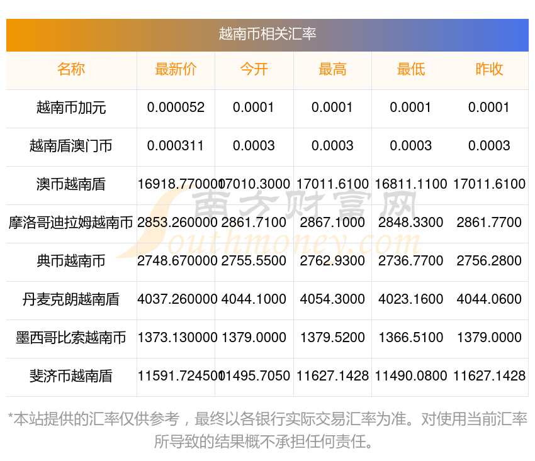535x461 pixels.
Task: Select the value 4037.260000
Action: [x=177, y=299]
